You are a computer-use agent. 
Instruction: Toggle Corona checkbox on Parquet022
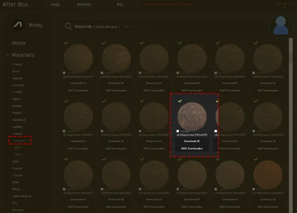tap(178, 73)
